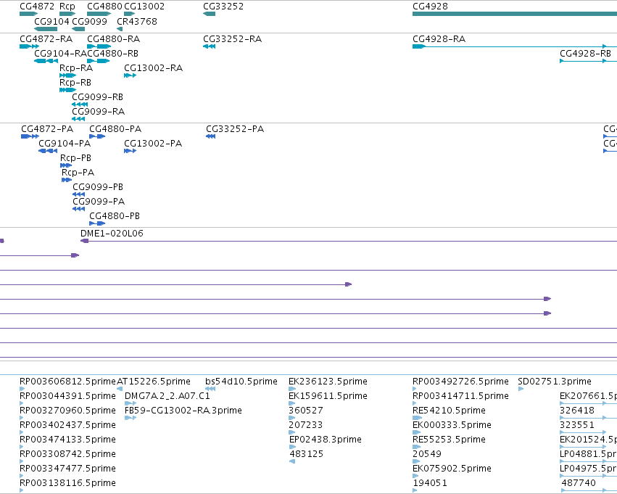Click the RP003308742.5prime EST label

(67, 454)
